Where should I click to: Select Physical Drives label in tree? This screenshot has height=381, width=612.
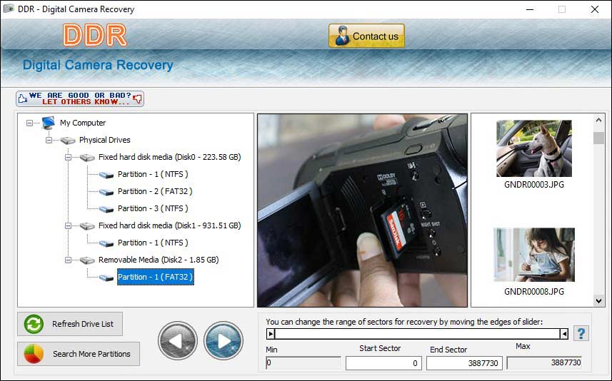coord(104,140)
